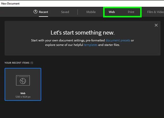Switch to the Saved tab

(x=65, y=12)
